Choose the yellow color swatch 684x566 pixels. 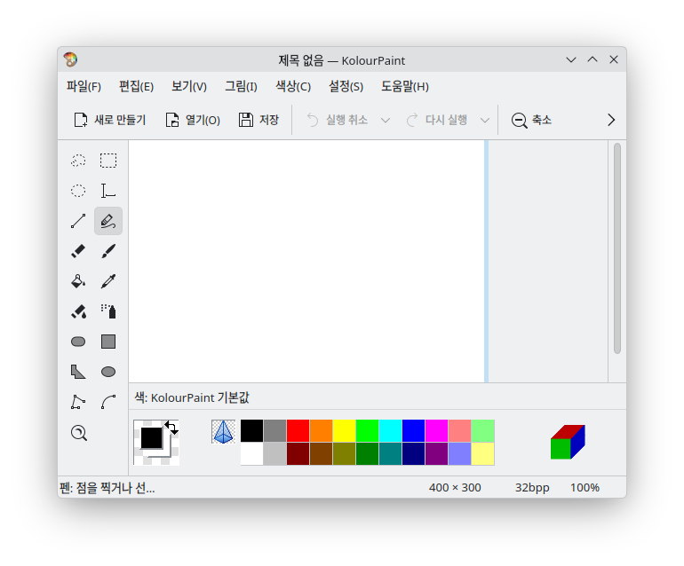click(344, 431)
